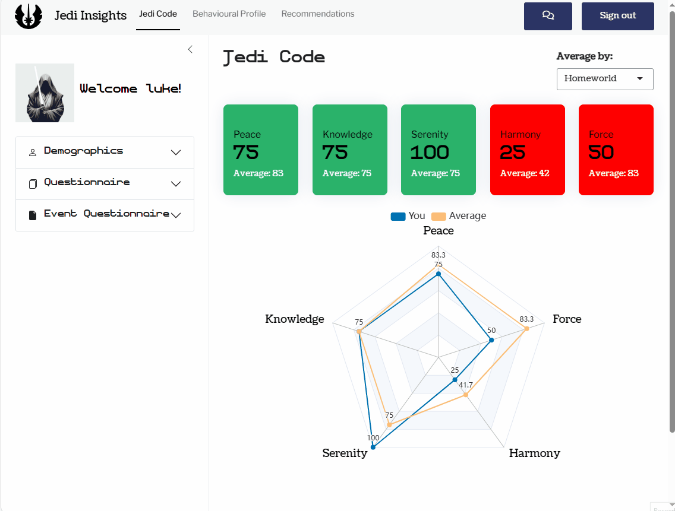The width and height of the screenshot is (675, 511).
Task: Expand the Event Questionnaire section
Action: 176,215
